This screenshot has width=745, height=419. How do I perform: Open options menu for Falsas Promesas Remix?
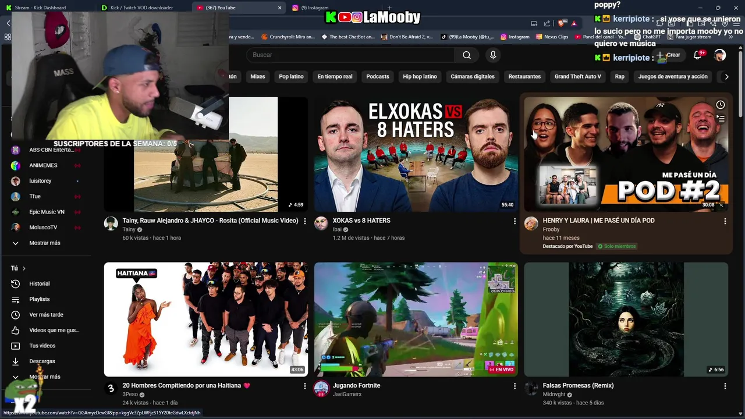click(725, 386)
